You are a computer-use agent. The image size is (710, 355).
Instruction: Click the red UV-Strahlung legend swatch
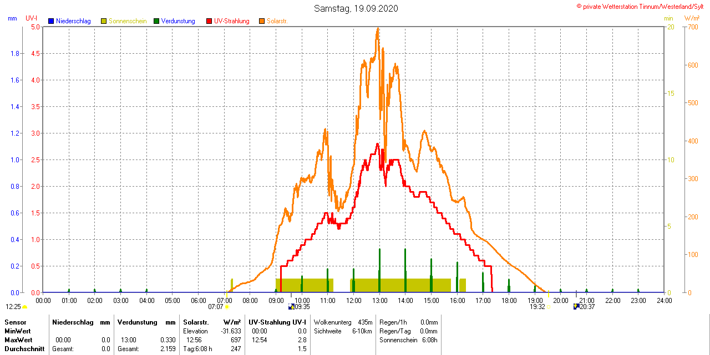pos(210,21)
